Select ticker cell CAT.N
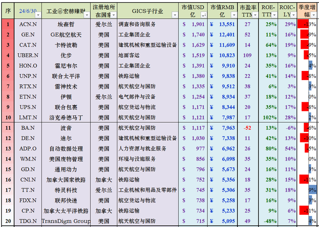The height and width of the screenshot is (227, 319). [28, 45]
